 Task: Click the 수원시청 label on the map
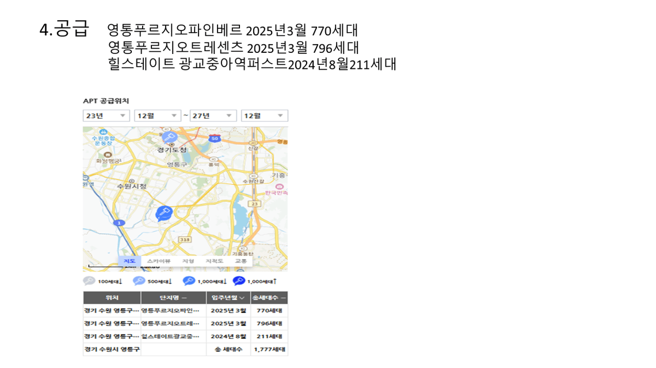[132, 186]
